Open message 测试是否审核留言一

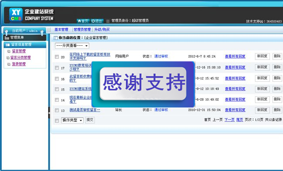tap(84, 110)
